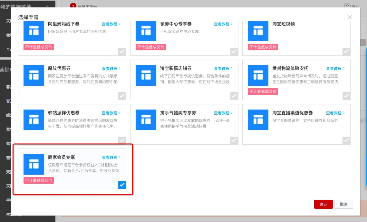Check the 淘宝直播渠道优惠券 selection box
The image size is (367, 222).
pyautogui.click(x=346, y=140)
